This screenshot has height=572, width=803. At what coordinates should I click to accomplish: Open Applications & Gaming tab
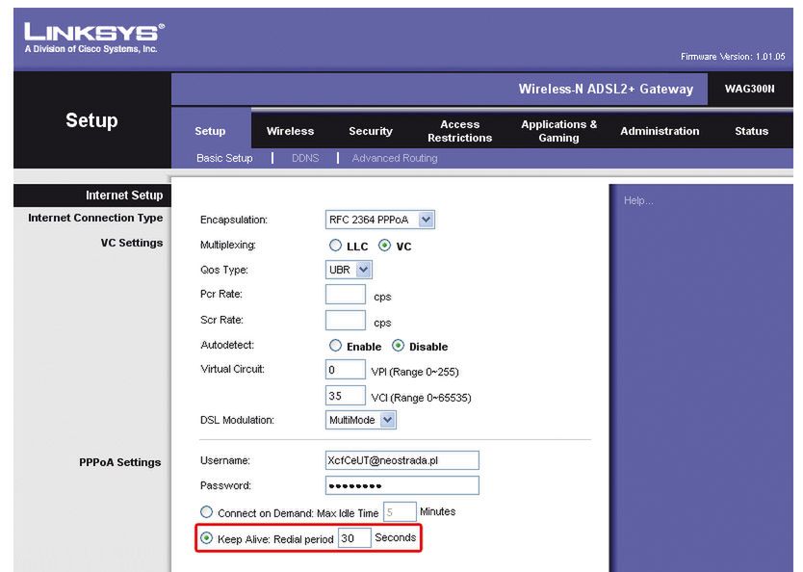tap(558, 131)
